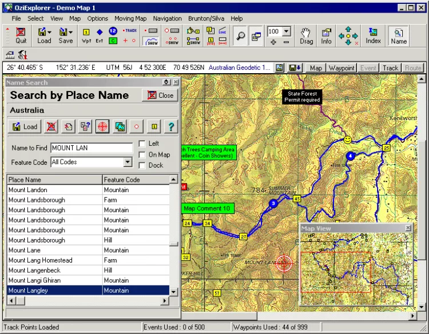Toggle the Dock checkbox
This screenshot has width=429, height=334.
pyautogui.click(x=142, y=165)
